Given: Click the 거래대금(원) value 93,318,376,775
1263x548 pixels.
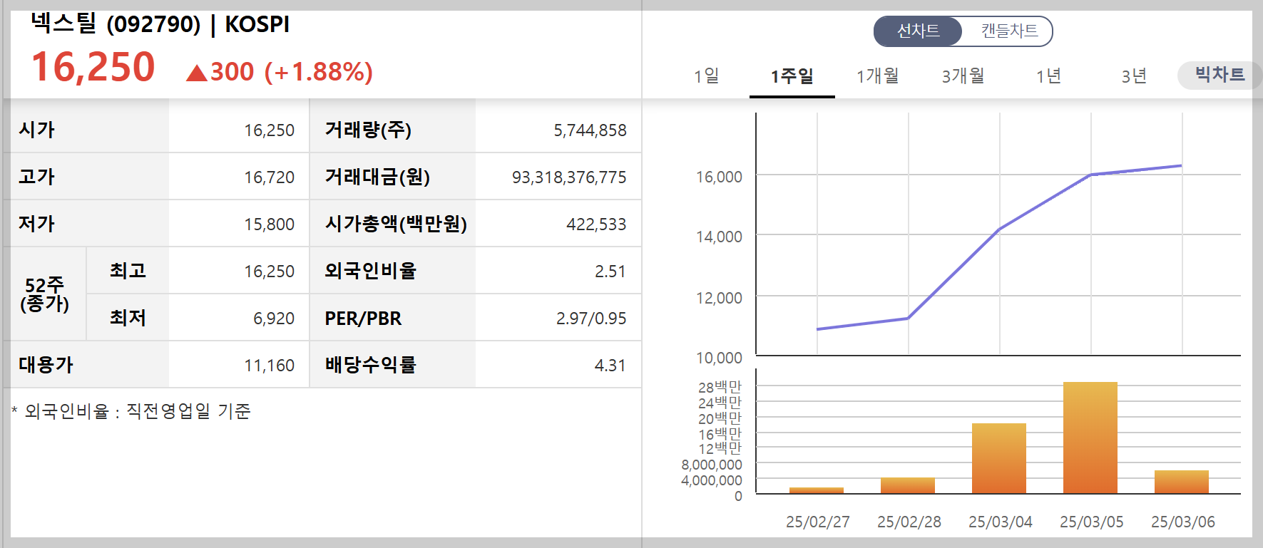Looking at the screenshot, I should pos(569,177).
